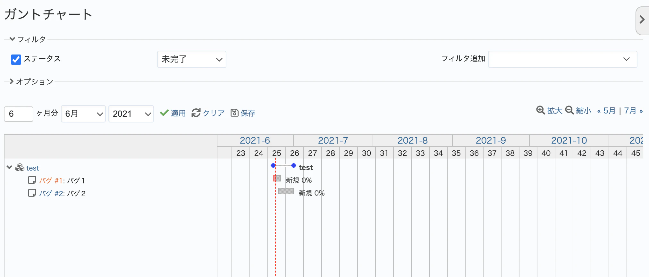Go to next month 7月 »
The height and width of the screenshot is (277, 649).
click(x=634, y=111)
